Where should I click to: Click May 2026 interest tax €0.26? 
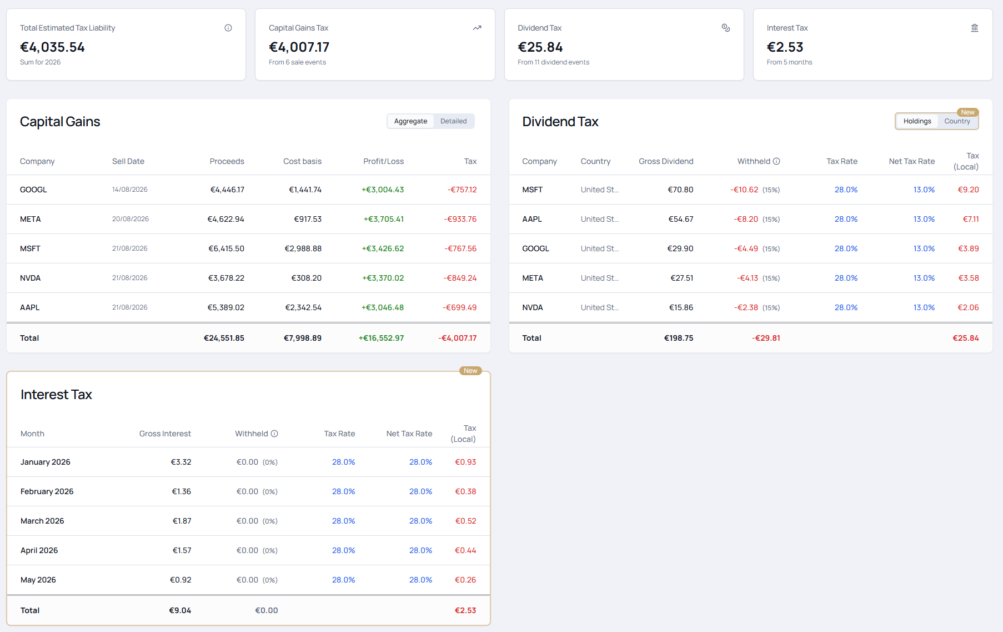coord(465,580)
